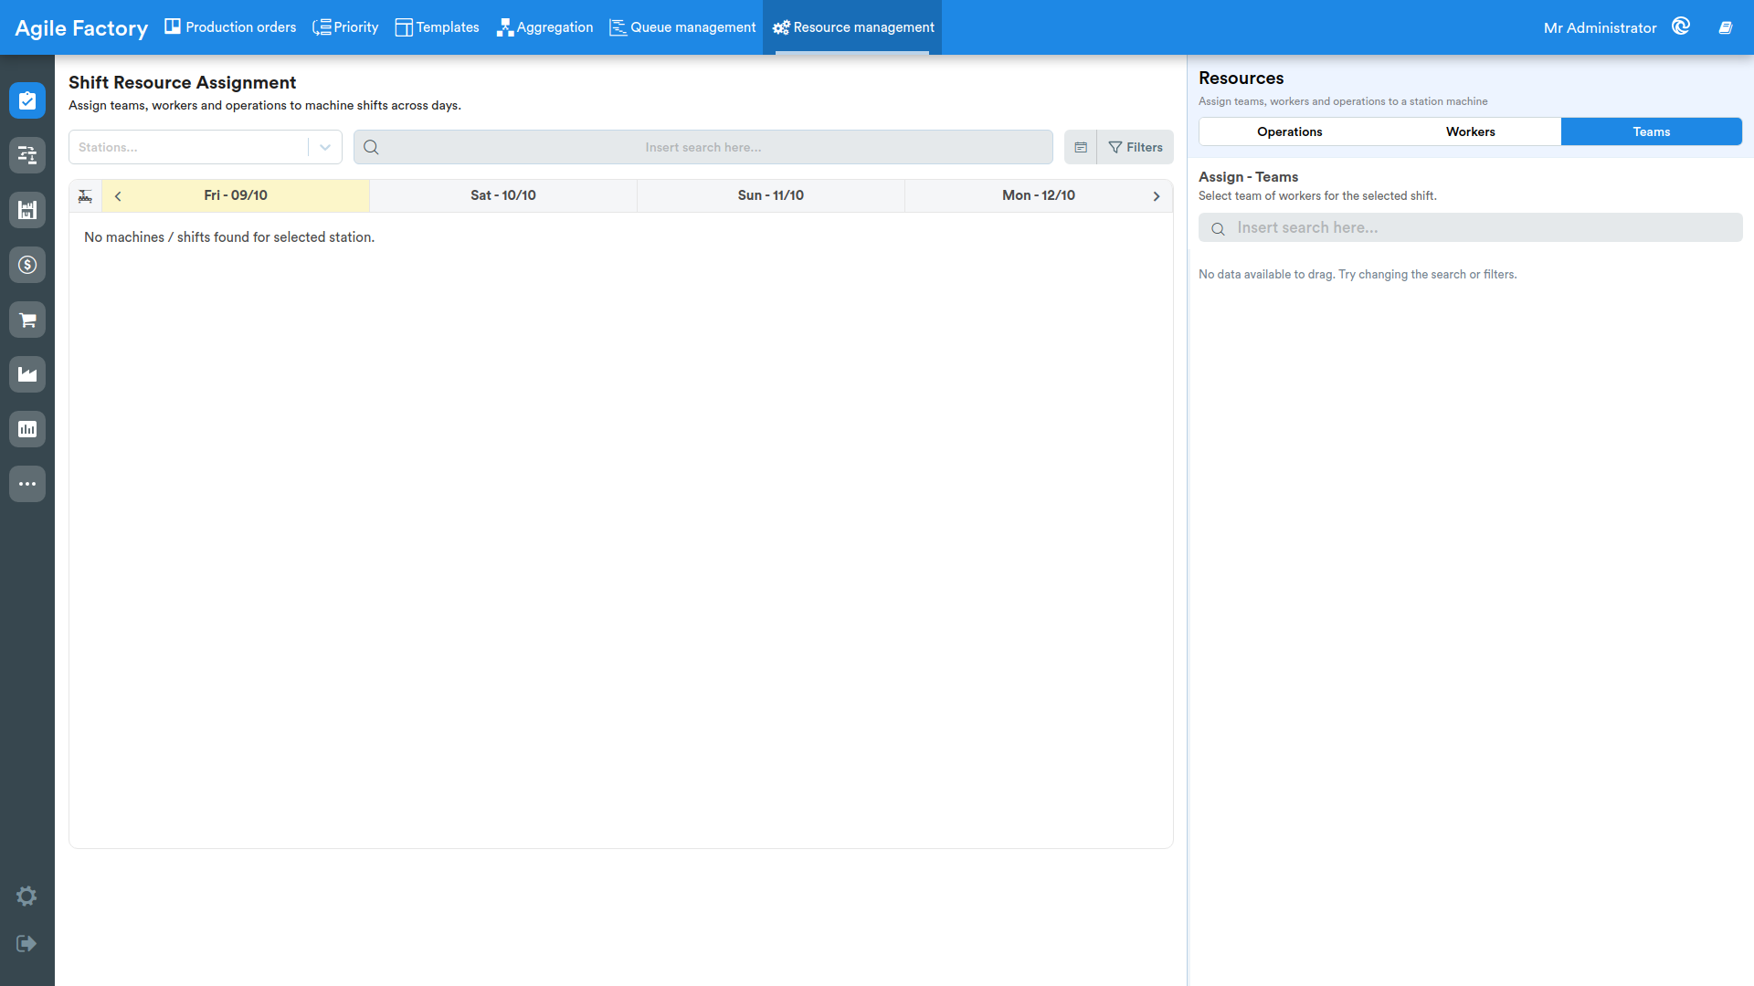The image size is (1754, 986).
Task: Open Templates menu
Action: tap(437, 27)
